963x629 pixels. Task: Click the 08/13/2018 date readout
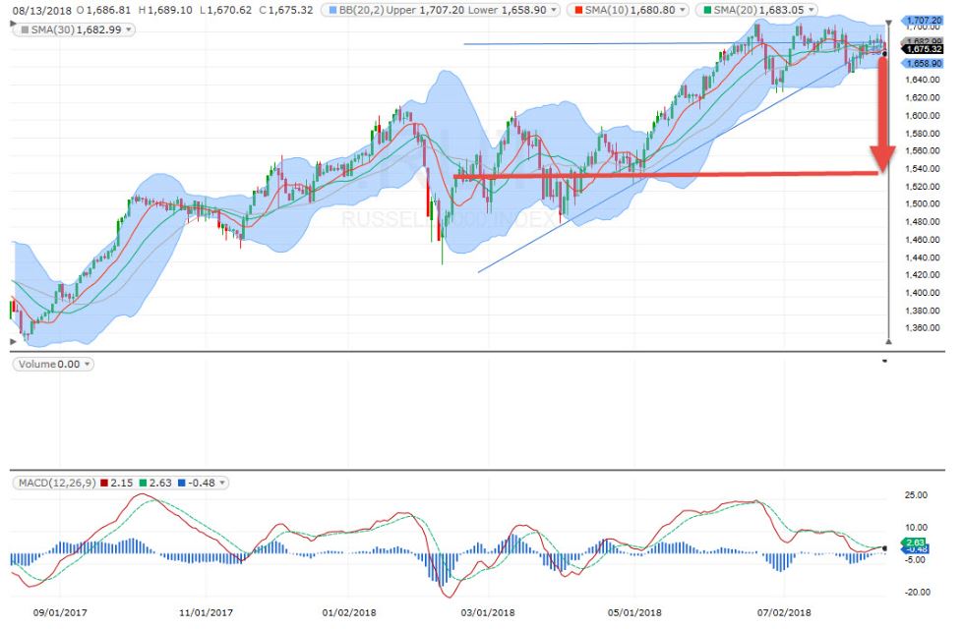(x=41, y=11)
